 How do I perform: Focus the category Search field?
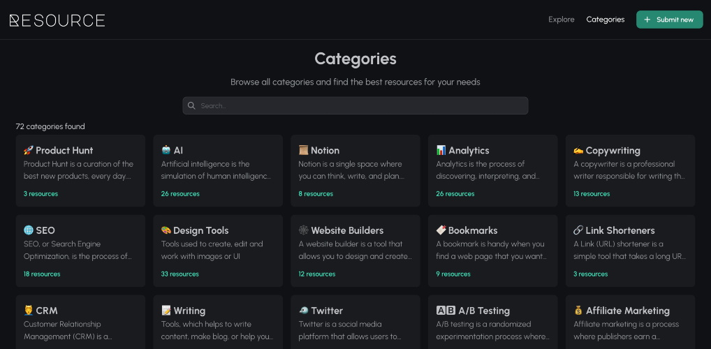(355, 105)
